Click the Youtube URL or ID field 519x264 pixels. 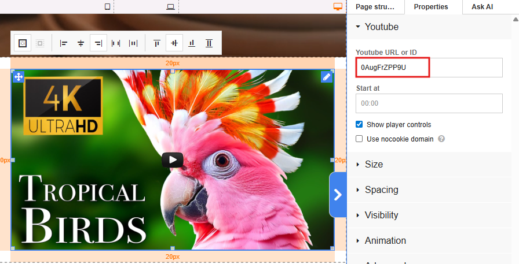(429, 68)
